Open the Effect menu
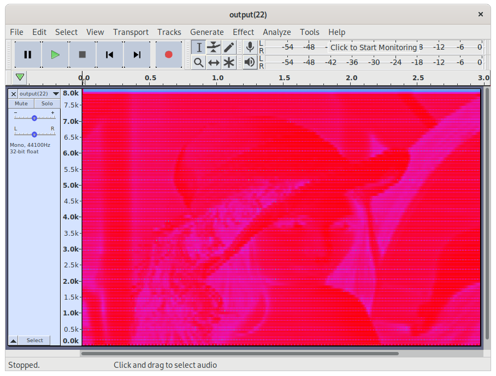This screenshot has height=376, width=496. [x=243, y=32]
